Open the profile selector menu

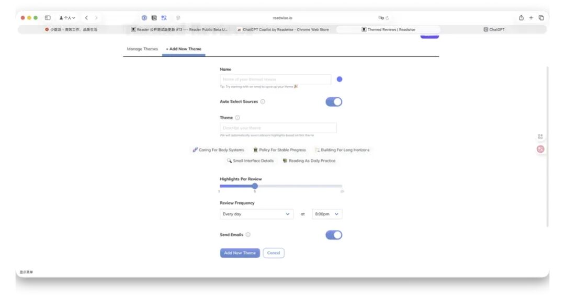(x=67, y=18)
